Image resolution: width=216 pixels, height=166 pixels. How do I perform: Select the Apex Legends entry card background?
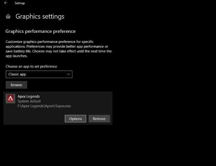point(92,101)
